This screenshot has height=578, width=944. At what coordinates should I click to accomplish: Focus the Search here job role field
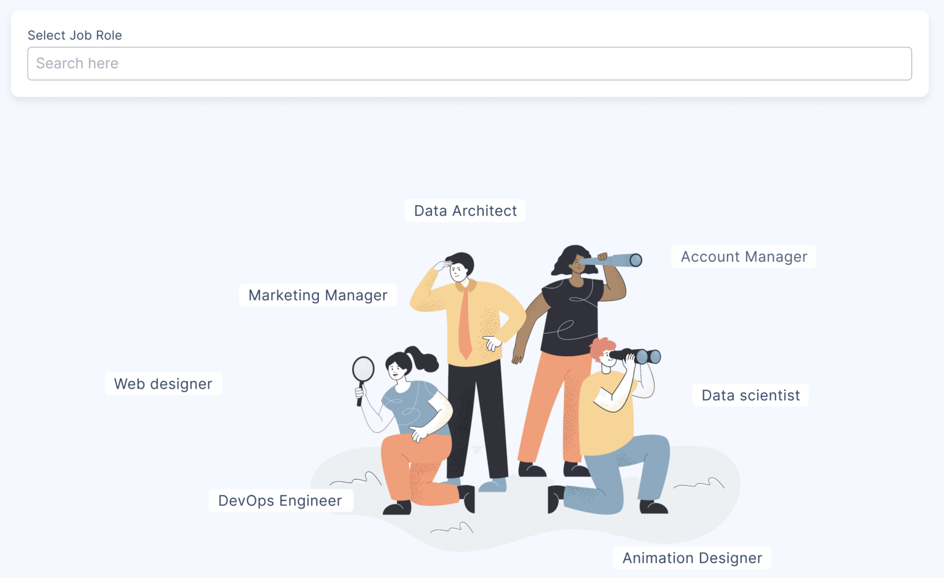[x=470, y=63]
